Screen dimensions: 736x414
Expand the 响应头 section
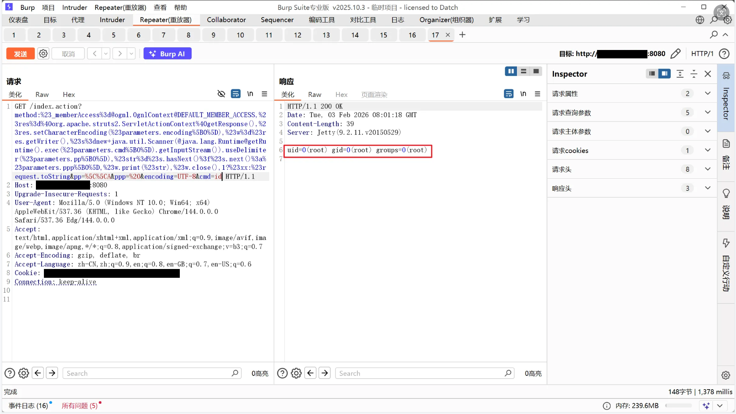[632, 188]
